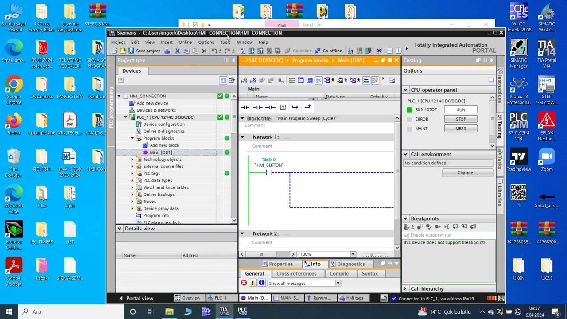Click the Save project toolbar button
Image resolution: width=567 pixels, height=319 pixels.
tap(144, 51)
